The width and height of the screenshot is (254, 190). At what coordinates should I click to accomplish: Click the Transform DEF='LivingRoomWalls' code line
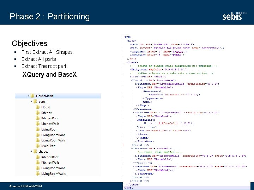point(177,84)
